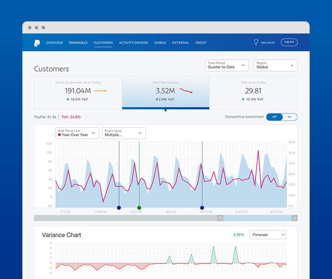Click the dark blue event marker at 8/17/16
This screenshot has width=332, height=279.
tap(202, 208)
